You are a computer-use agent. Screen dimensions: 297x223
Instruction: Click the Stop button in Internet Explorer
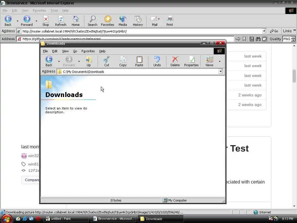click(x=46, y=21)
